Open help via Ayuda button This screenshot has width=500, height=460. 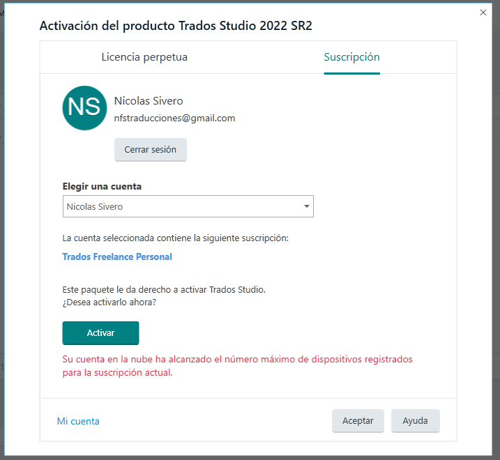point(415,421)
